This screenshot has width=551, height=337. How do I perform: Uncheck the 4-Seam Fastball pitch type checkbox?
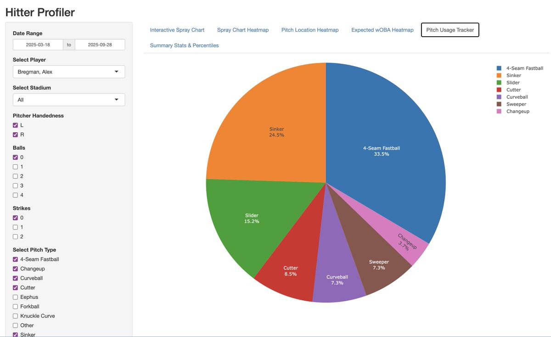[15, 259]
